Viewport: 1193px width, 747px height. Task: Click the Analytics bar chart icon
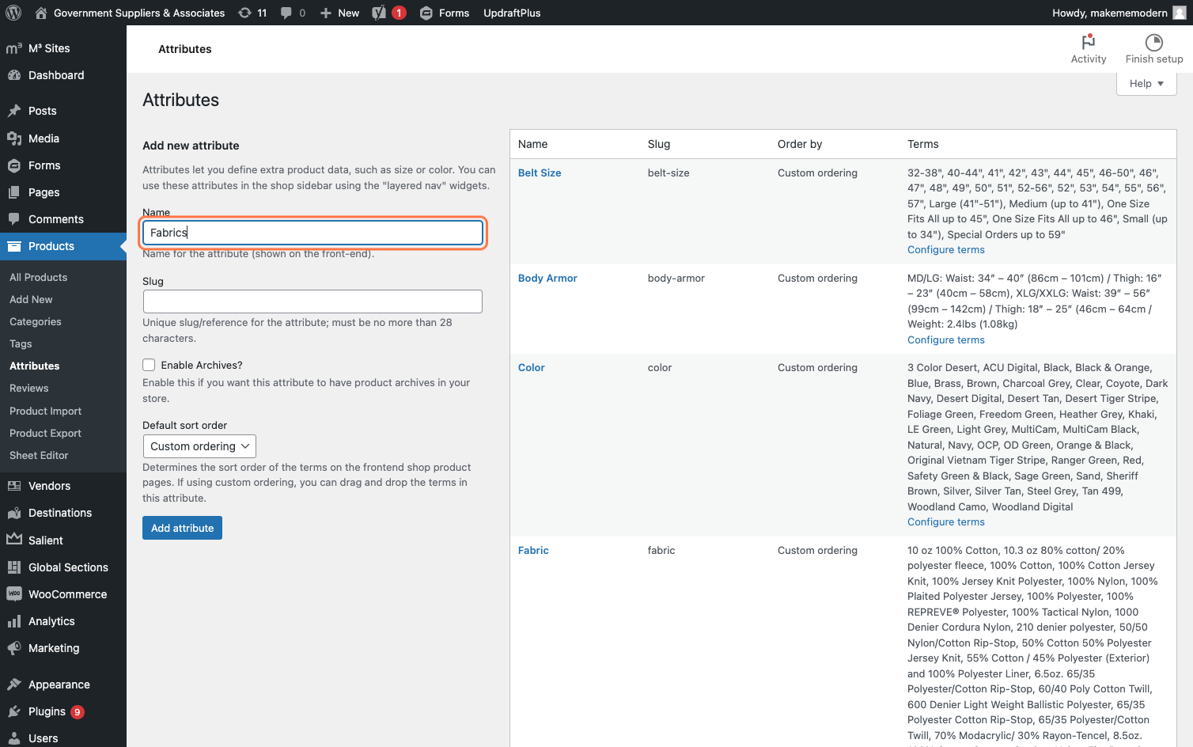tap(14, 621)
